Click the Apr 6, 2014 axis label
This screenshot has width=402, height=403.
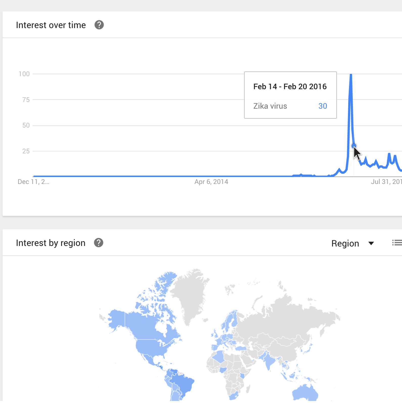pyautogui.click(x=211, y=182)
